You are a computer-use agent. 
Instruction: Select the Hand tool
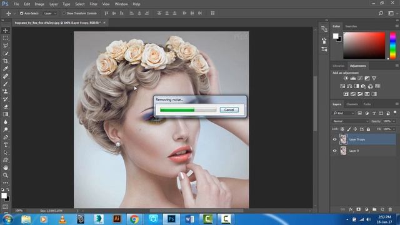[x=6, y=167]
